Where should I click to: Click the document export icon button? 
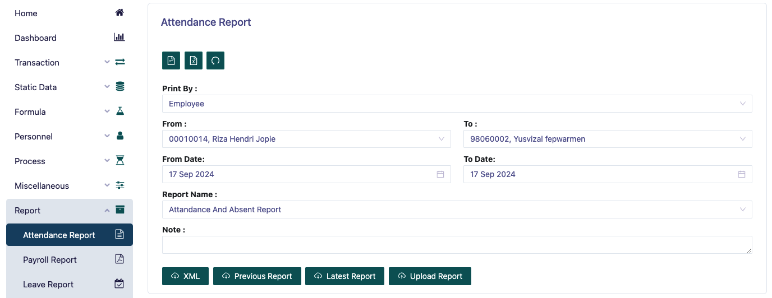(x=171, y=60)
